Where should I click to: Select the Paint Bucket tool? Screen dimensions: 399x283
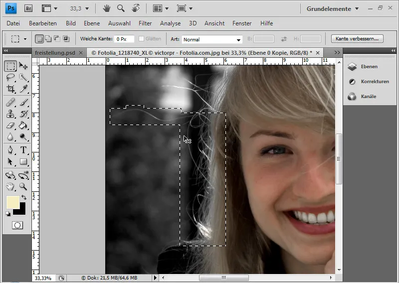click(x=23, y=126)
